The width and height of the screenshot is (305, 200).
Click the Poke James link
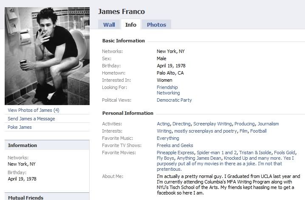click(x=20, y=127)
